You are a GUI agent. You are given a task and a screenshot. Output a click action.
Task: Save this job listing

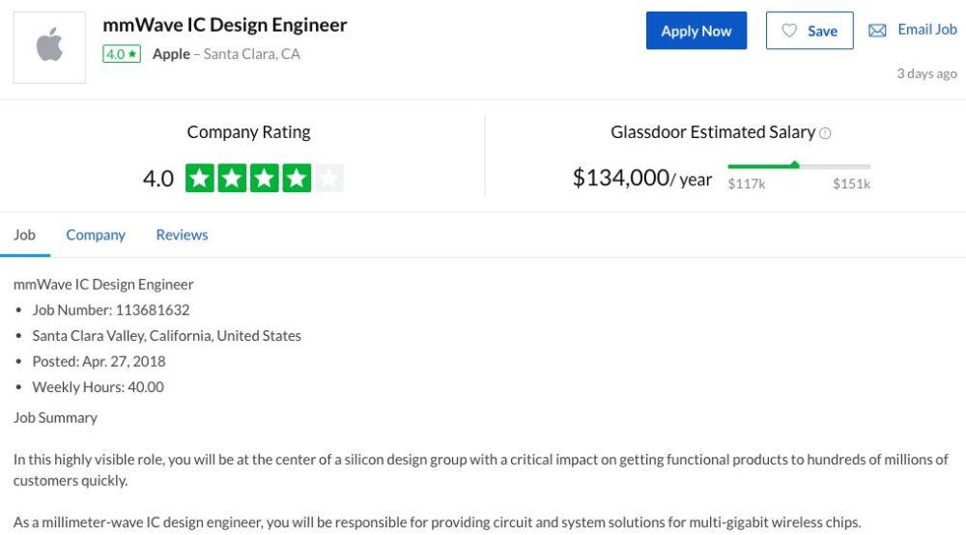coord(810,30)
